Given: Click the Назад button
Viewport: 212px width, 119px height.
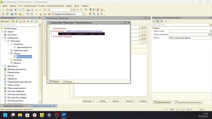Looking at the screenshot, I should [102, 101].
